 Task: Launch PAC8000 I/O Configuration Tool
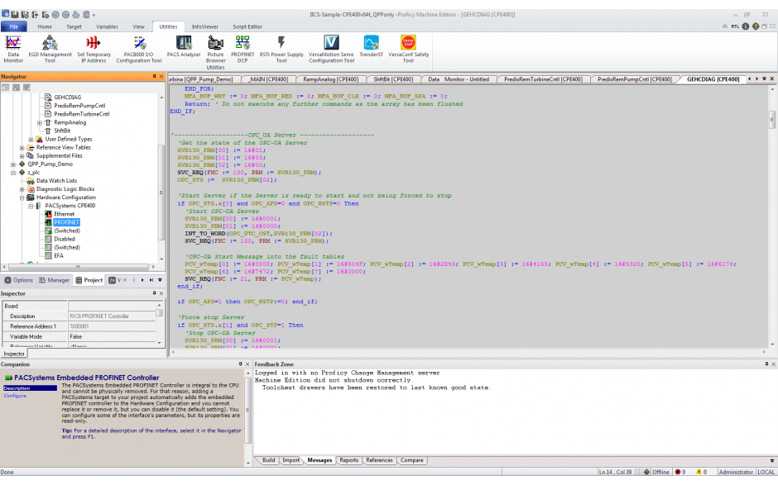pos(139,49)
